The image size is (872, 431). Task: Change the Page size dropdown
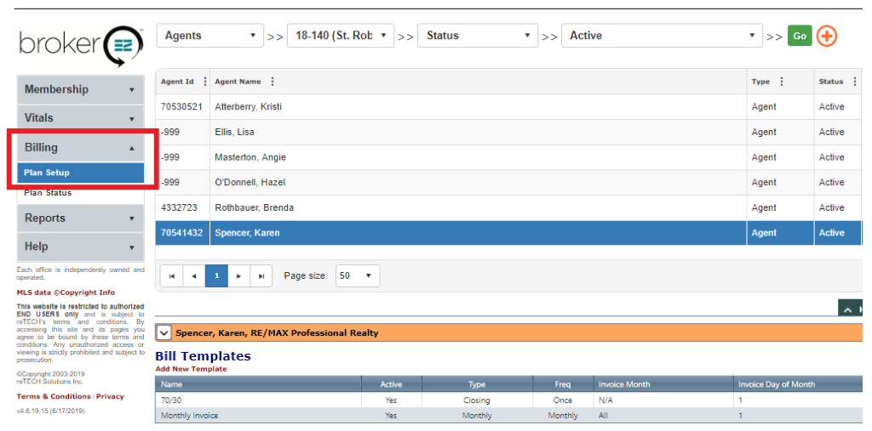(358, 276)
